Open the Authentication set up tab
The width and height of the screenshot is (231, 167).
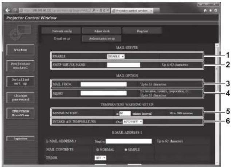pyautogui.click(x=102, y=39)
